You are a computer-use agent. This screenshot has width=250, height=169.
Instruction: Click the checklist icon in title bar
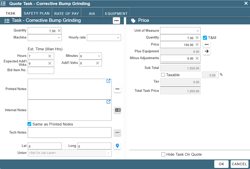tap(3, 4)
